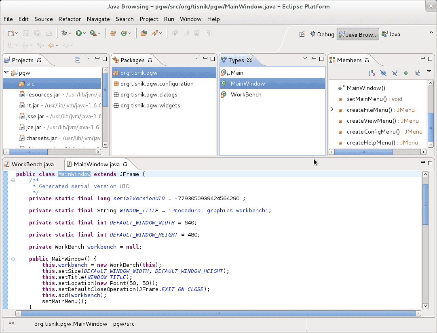
Task: Go back with the orange left arrow
Action: [51, 45]
